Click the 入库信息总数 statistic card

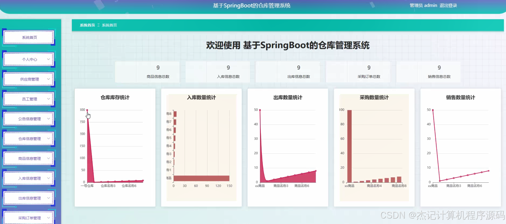(218, 72)
